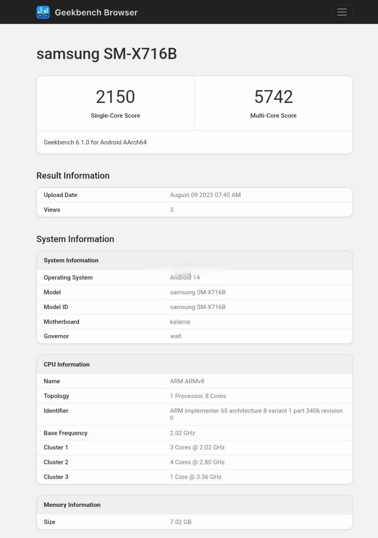
Task: Select the Multi-Core Score value 5742
Action: pos(273,97)
